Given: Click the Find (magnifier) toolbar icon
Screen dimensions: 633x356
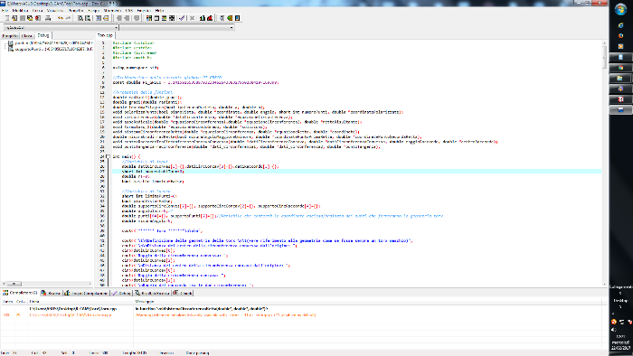Looking at the screenshot, I should click(80, 18).
